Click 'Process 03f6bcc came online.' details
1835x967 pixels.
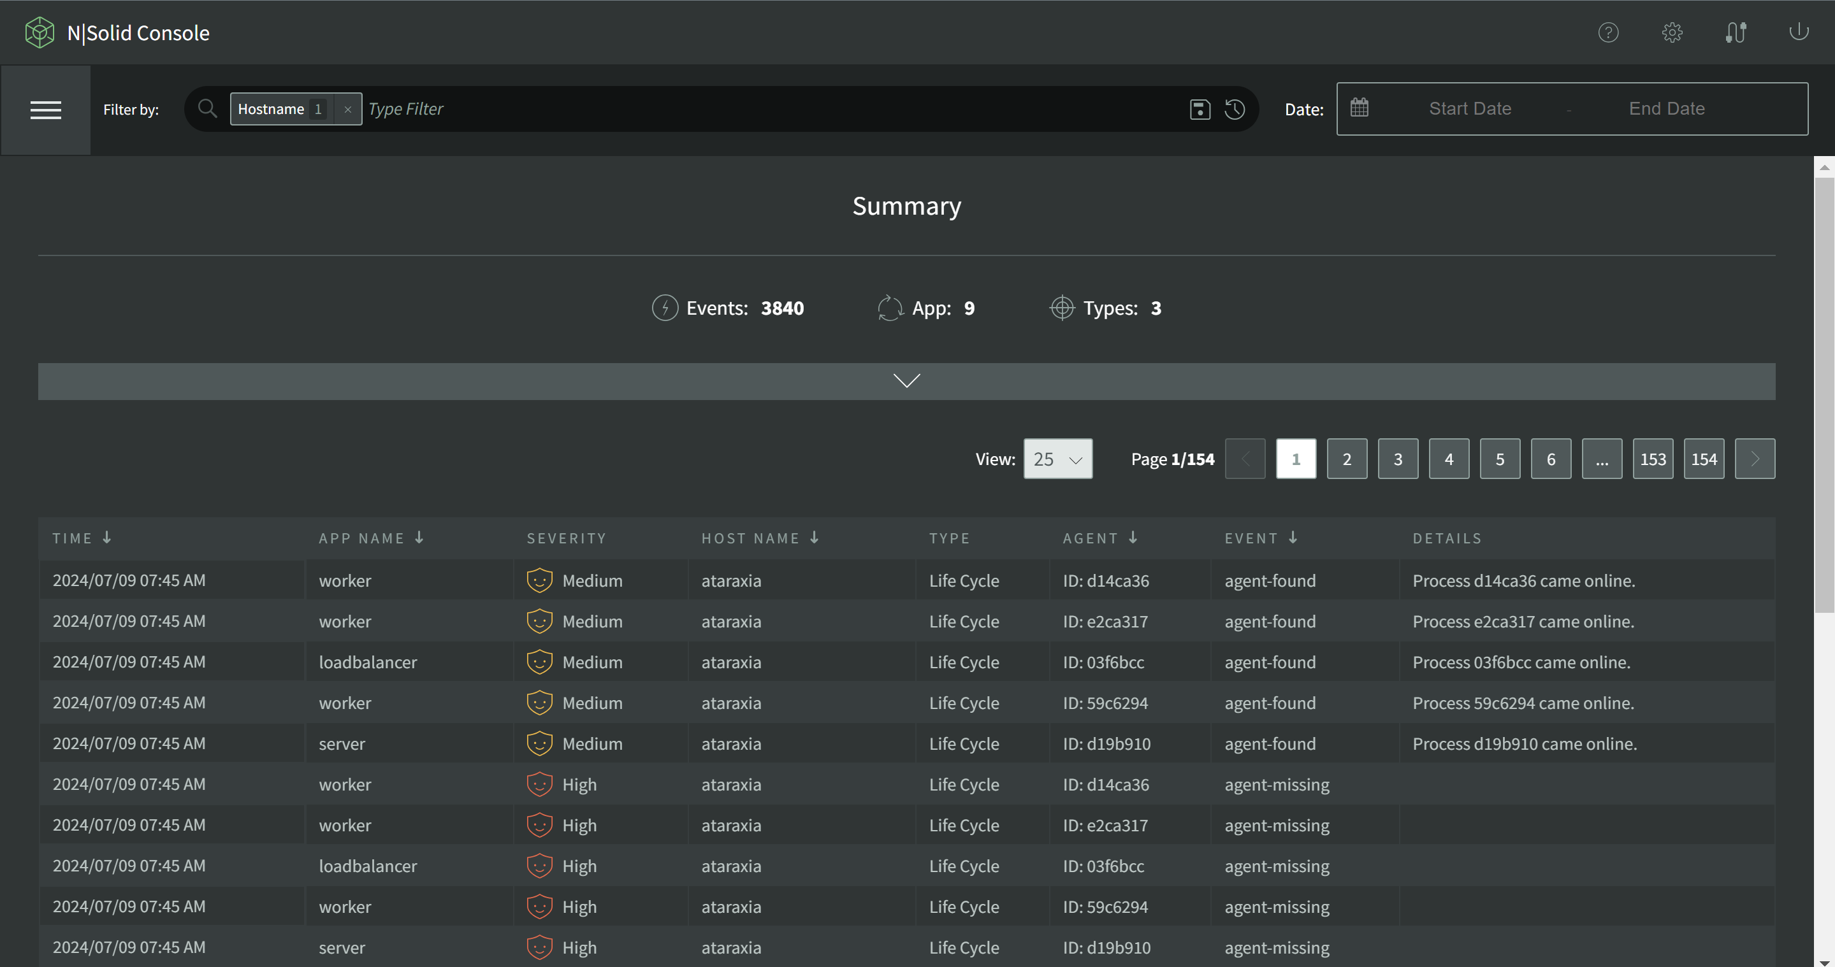coord(1521,661)
